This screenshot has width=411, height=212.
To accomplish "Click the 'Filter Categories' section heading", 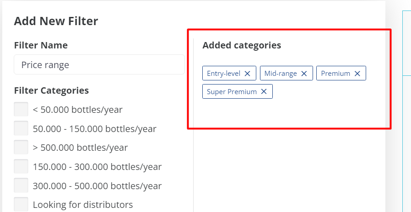I will [51, 90].
